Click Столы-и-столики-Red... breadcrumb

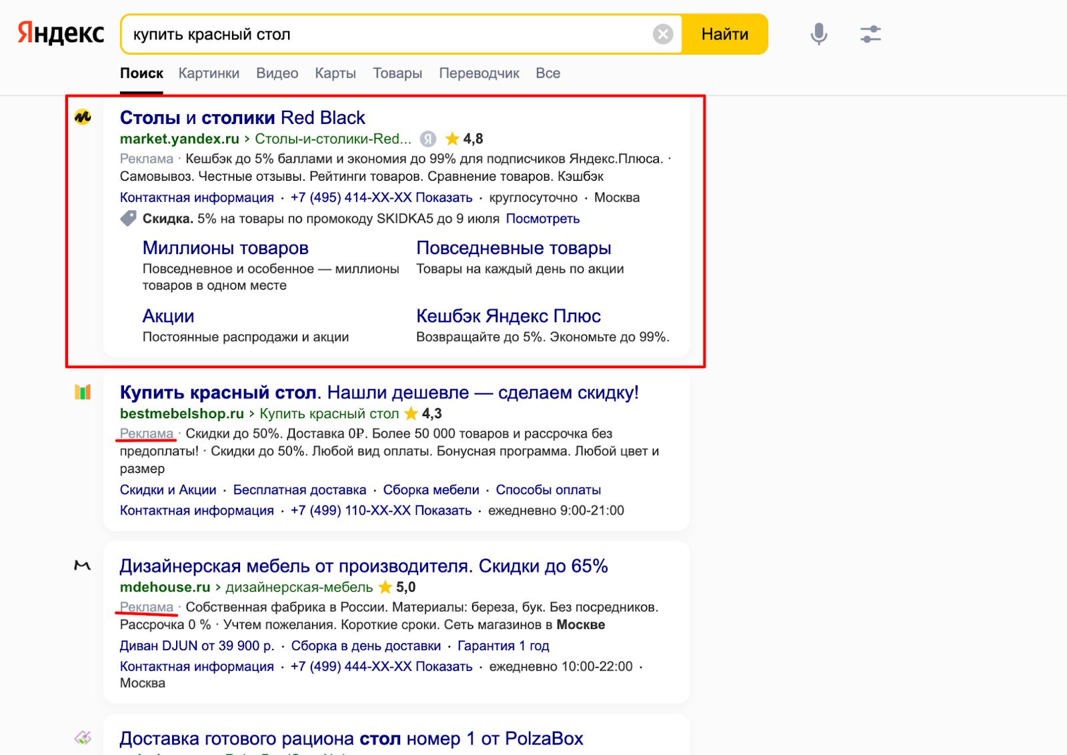(333, 139)
